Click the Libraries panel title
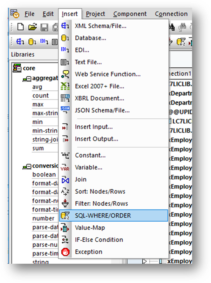Viewport: 211px width, 283px height. coord(23,54)
